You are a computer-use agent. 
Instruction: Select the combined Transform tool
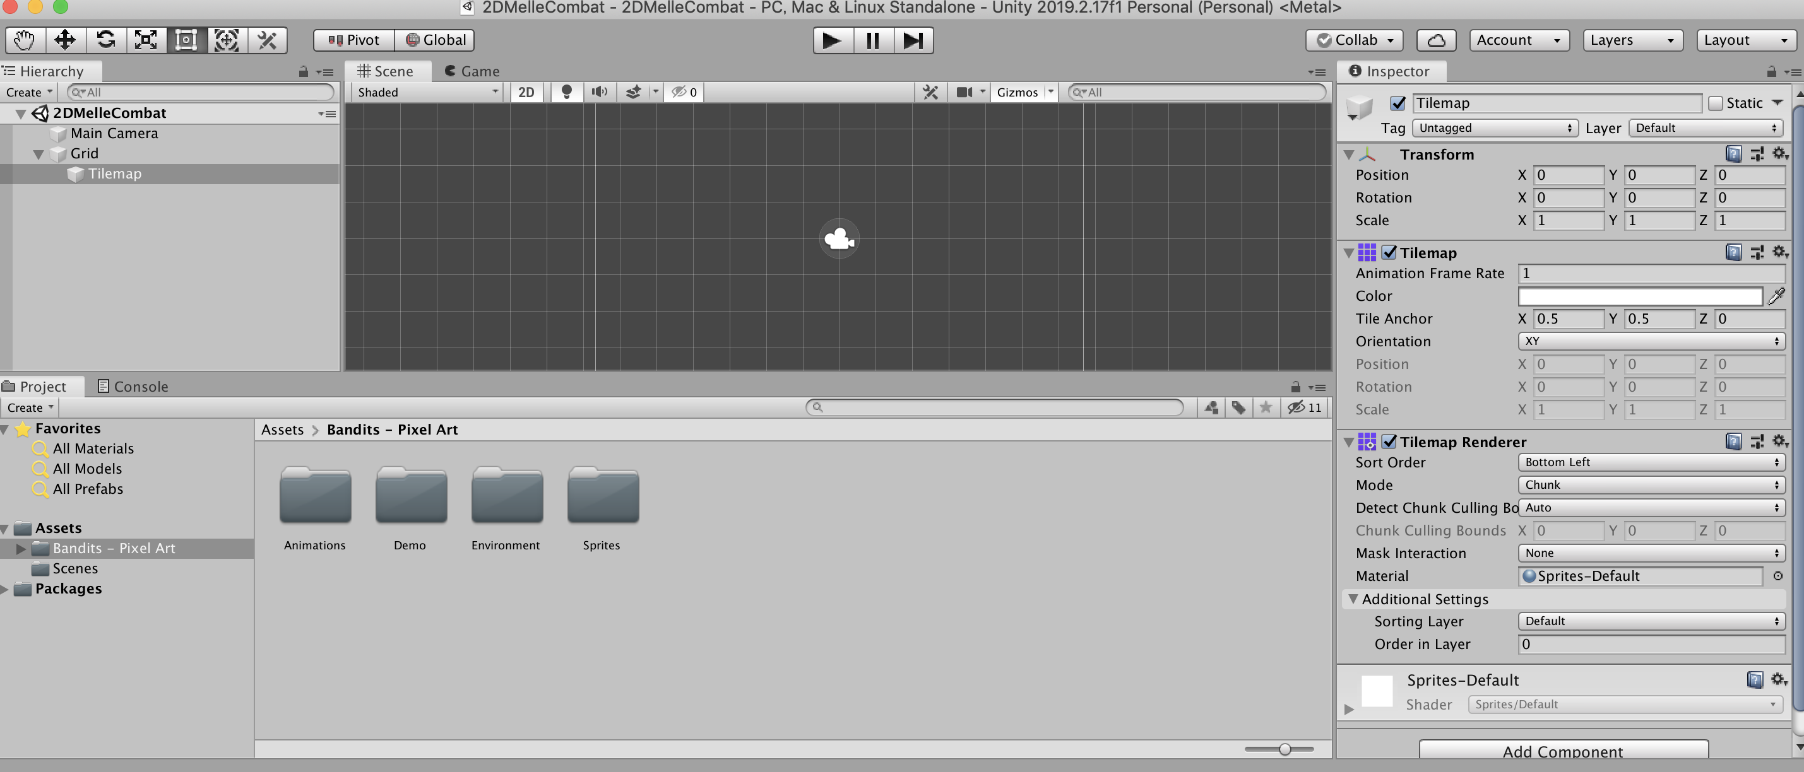pos(227,40)
